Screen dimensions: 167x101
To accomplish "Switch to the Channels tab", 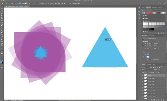I will pos(149,64).
